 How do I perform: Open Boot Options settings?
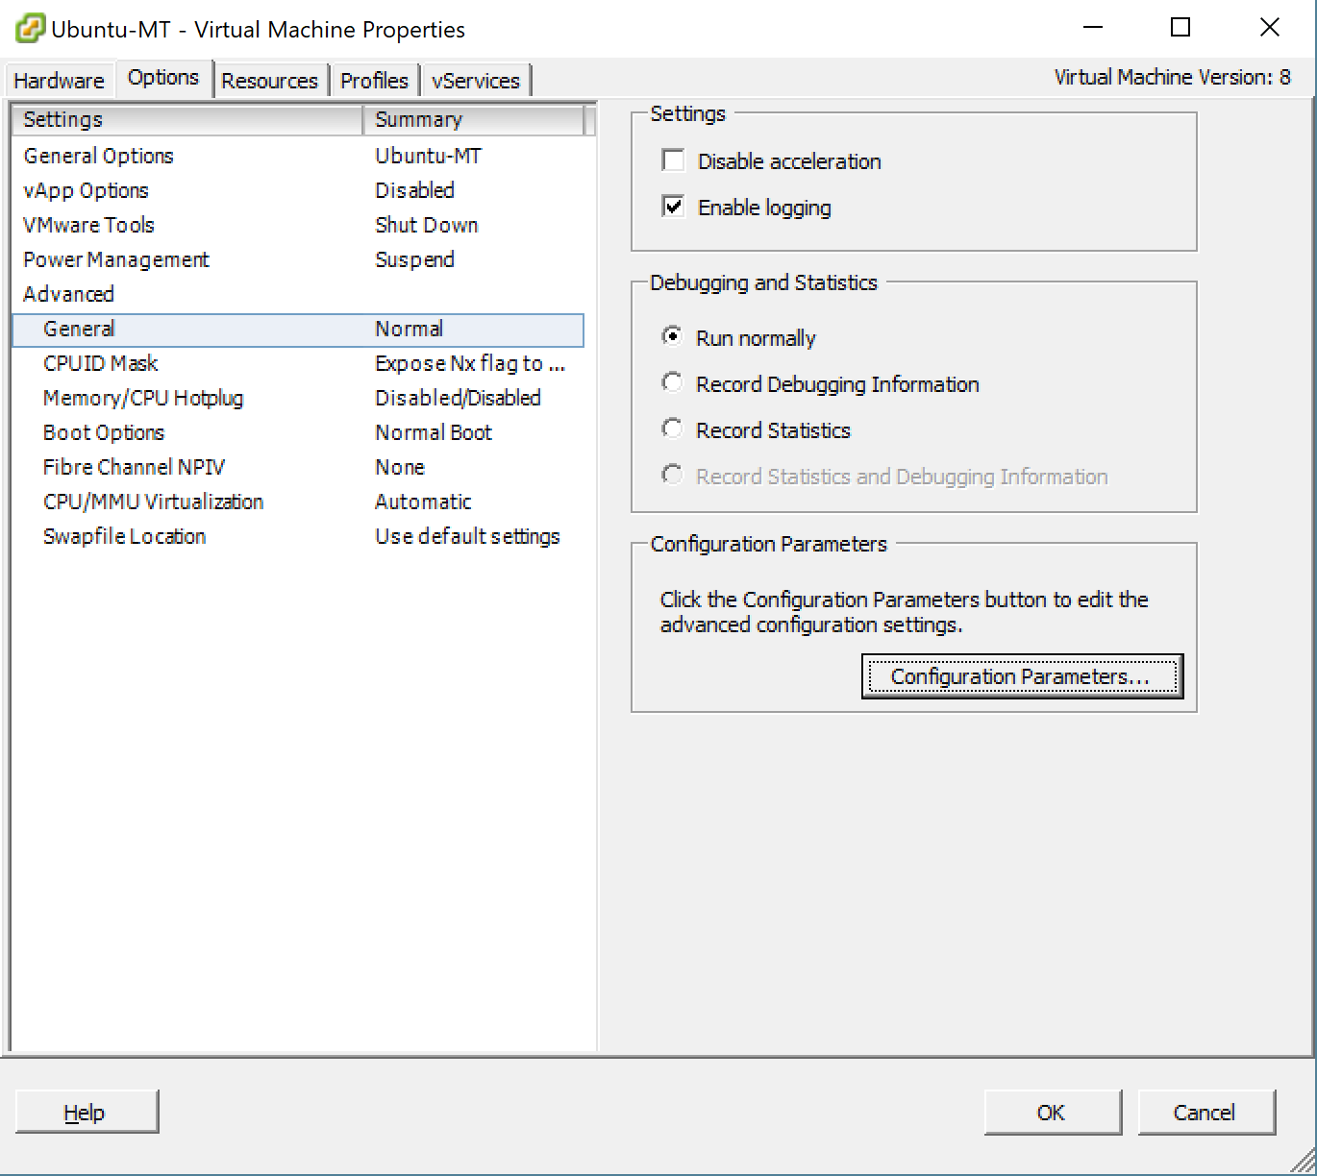tap(103, 432)
